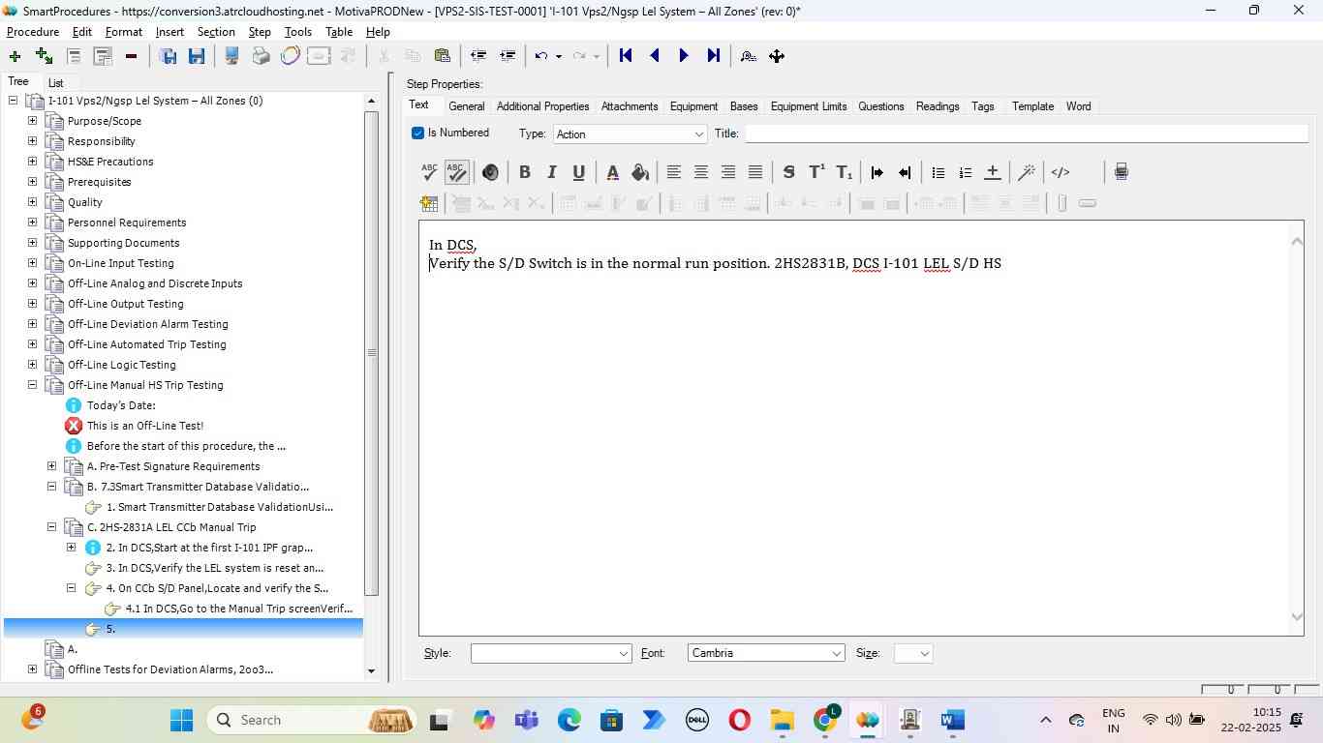The height and width of the screenshot is (743, 1323).
Task: Click the add sub-step plus-arrow icon
Action: pos(44,56)
